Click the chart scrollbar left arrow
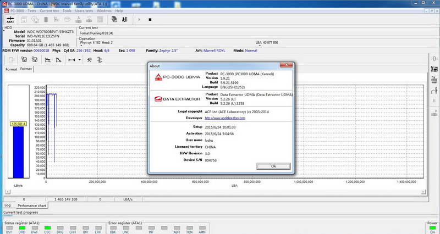The width and height of the screenshot is (440, 234). coord(8,192)
